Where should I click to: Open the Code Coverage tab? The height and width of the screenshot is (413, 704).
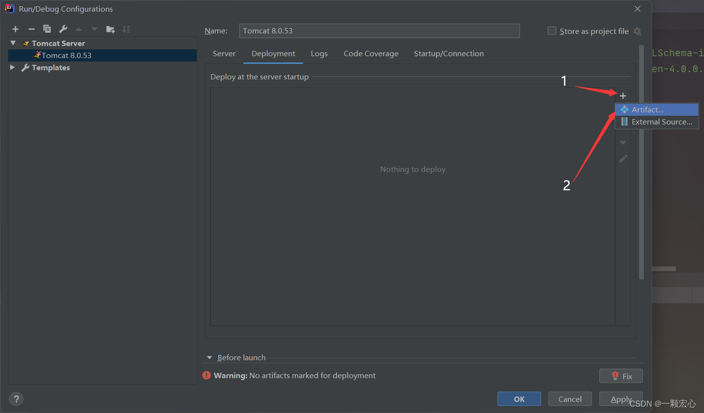tap(371, 53)
